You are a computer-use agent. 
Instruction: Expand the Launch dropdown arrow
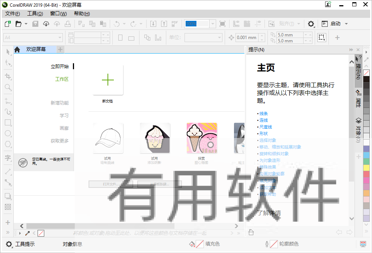coord(346,24)
